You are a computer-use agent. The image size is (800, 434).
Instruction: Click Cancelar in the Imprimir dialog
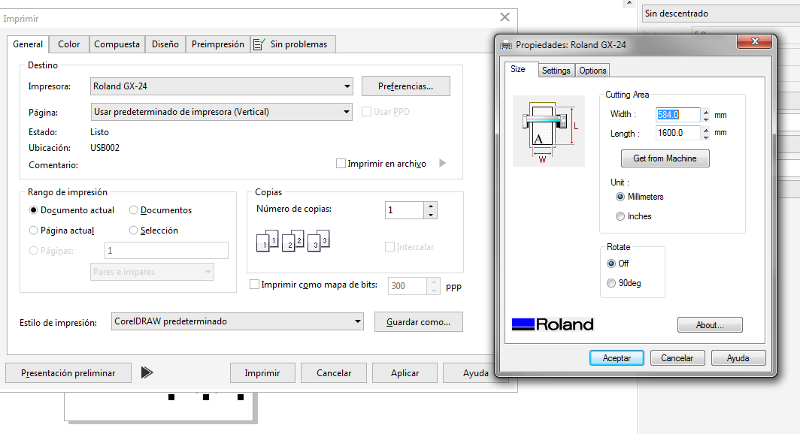[334, 373]
